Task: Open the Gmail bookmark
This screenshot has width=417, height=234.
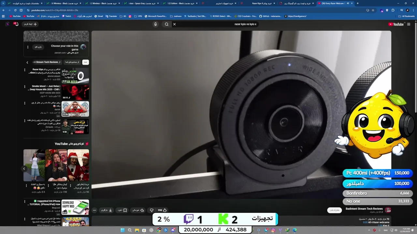Action: pyautogui.click(x=99, y=16)
